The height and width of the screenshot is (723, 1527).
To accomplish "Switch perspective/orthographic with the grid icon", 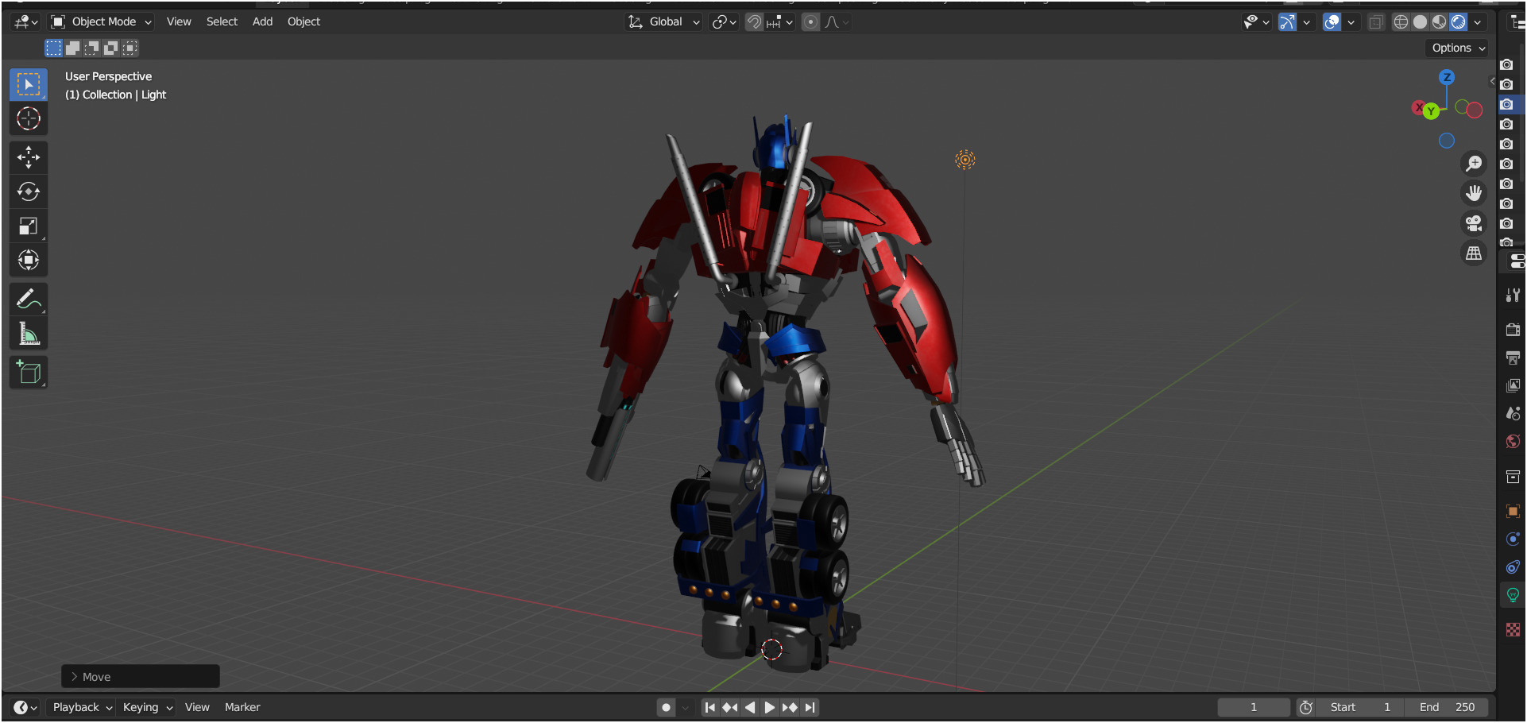I will tap(1474, 253).
